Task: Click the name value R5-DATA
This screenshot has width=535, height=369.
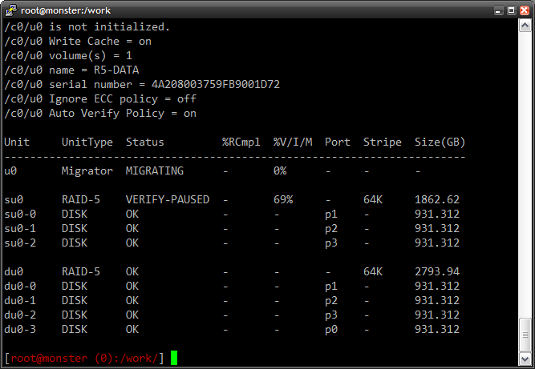Action: click(x=116, y=70)
